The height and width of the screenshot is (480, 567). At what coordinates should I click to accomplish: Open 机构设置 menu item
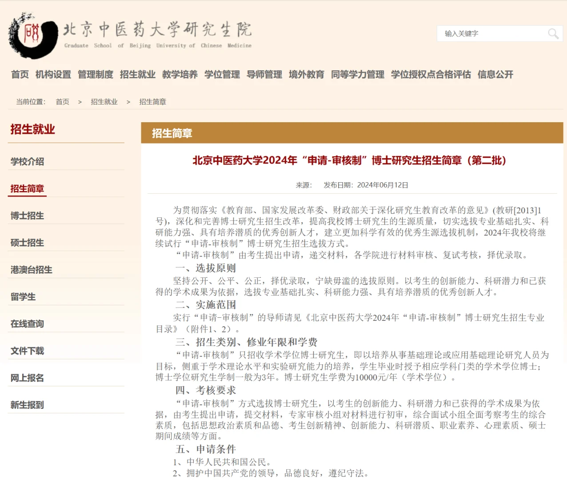(x=53, y=75)
